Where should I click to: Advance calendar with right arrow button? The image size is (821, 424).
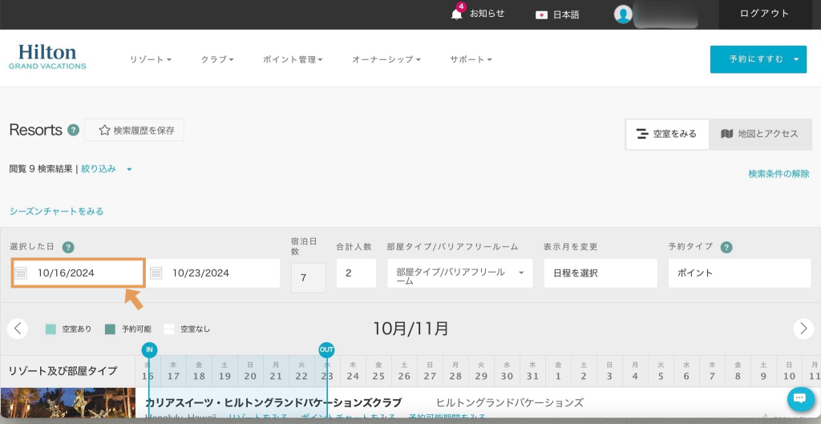click(803, 329)
